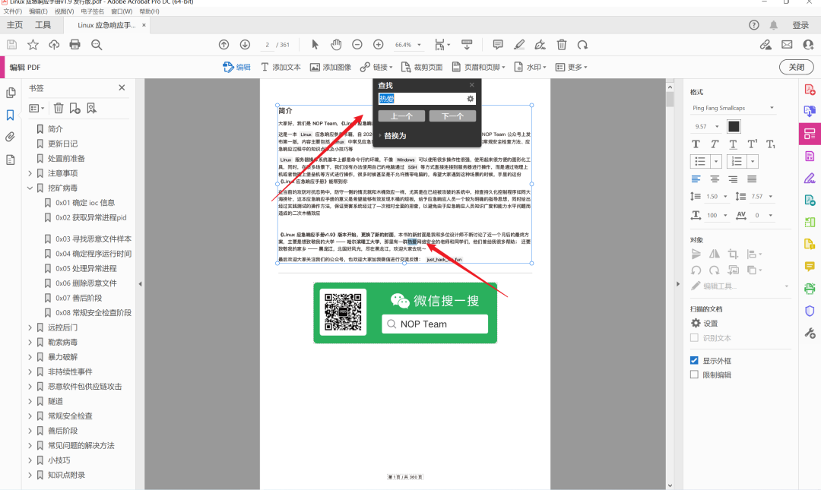Collapse the 挖矿病毒 bookmark

tap(30, 188)
